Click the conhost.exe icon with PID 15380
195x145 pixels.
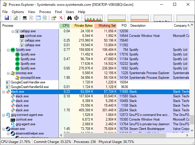(13, 120)
